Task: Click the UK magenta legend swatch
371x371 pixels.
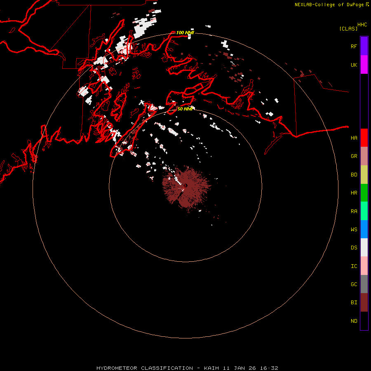Action: [x=364, y=65]
